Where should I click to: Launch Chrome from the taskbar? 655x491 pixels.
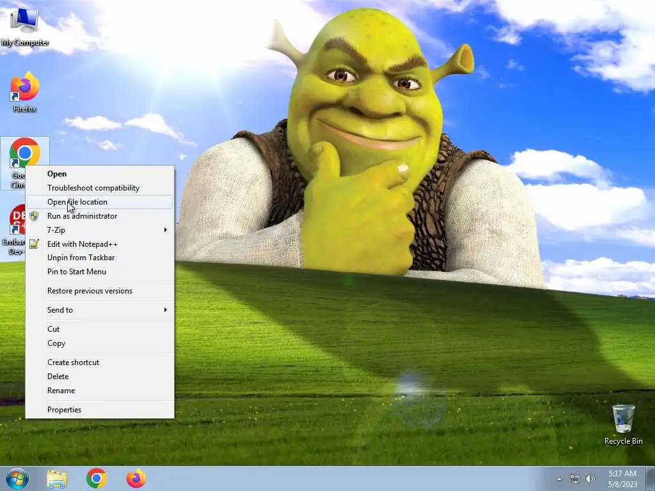pos(97,478)
